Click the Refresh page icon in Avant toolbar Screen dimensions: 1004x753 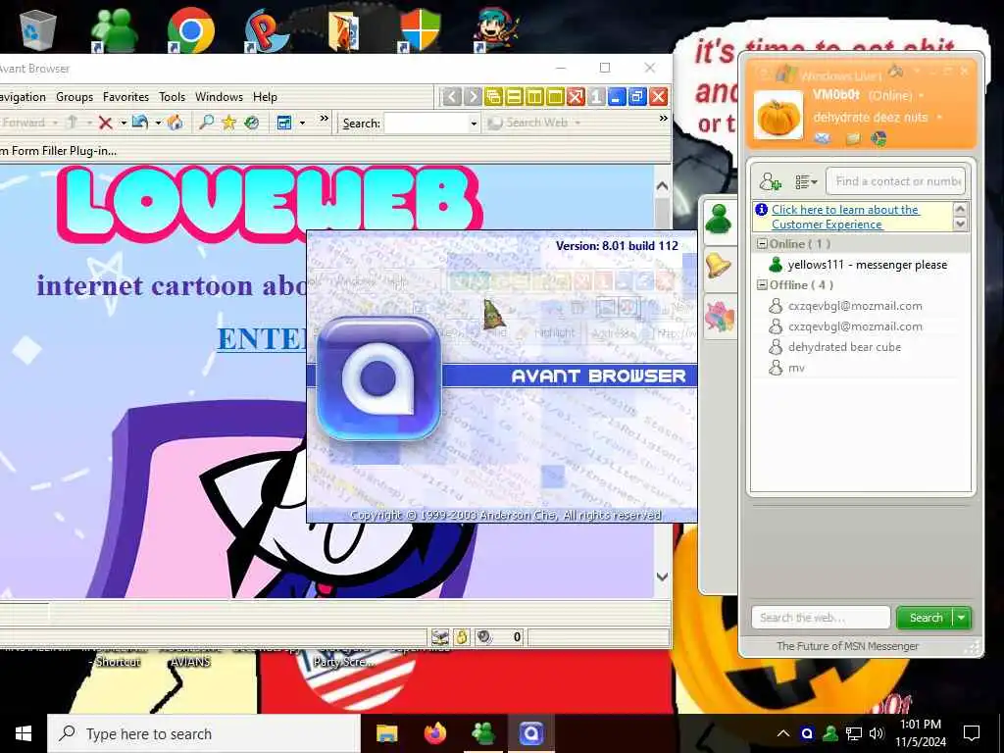pyautogui.click(x=140, y=123)
